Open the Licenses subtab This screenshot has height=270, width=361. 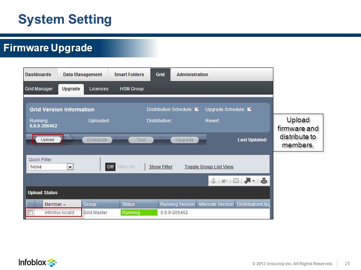click(x=99, y=89)
